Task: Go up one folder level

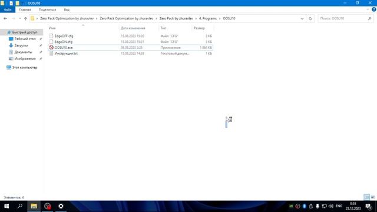Action: point(25,18)
